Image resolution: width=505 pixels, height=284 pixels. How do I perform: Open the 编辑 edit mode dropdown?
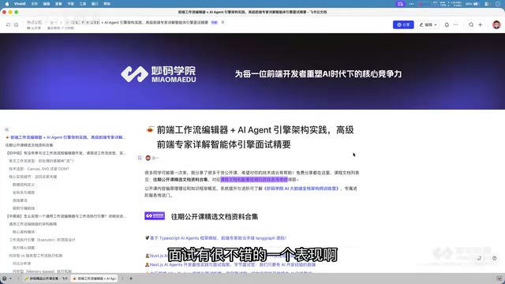tap(428, 24)
